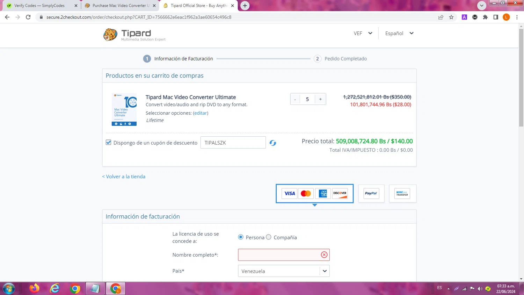Expand the País country dropdown

coord(284,271)
